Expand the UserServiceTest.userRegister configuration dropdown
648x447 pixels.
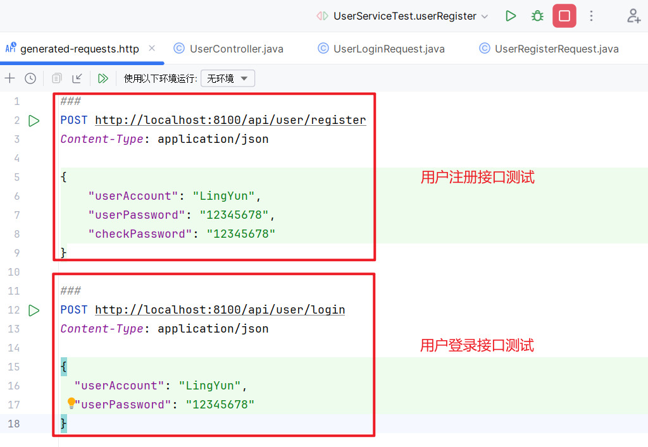tap(485, 16)
